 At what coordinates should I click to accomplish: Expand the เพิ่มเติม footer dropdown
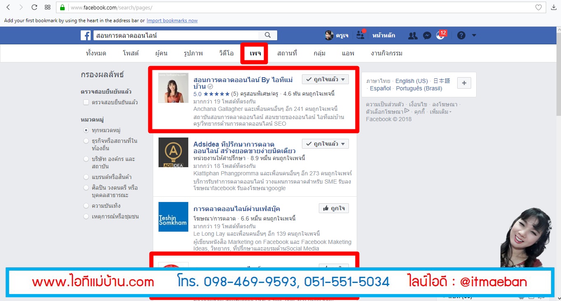[x=441, y=112]
